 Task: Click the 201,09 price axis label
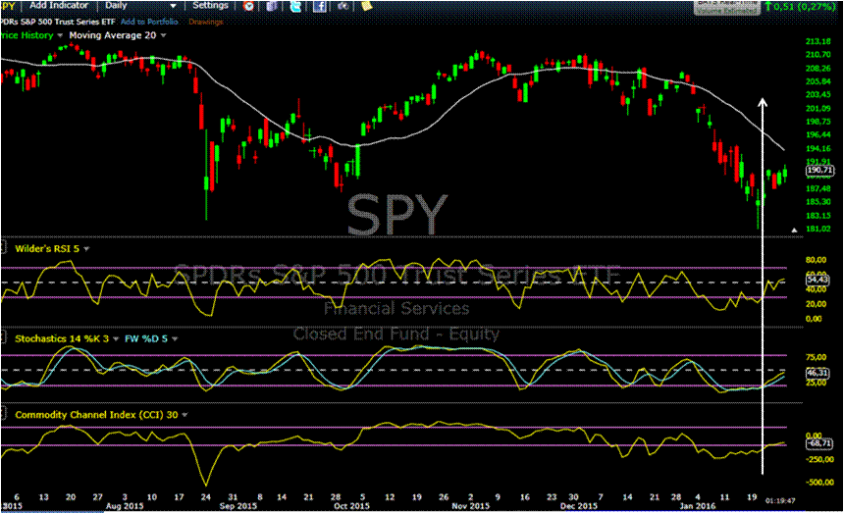click(x=818, y=109)
